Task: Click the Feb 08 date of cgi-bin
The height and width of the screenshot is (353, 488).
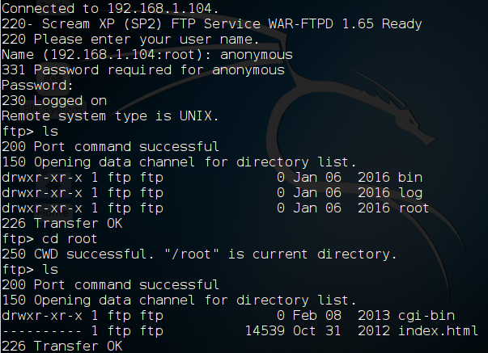Action: (x=316, y=315)
